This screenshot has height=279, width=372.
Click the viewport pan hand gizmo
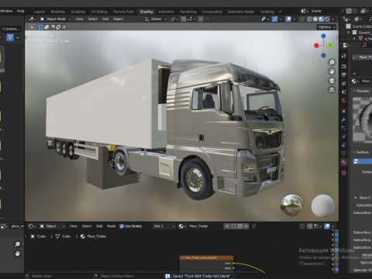point(332,71)
